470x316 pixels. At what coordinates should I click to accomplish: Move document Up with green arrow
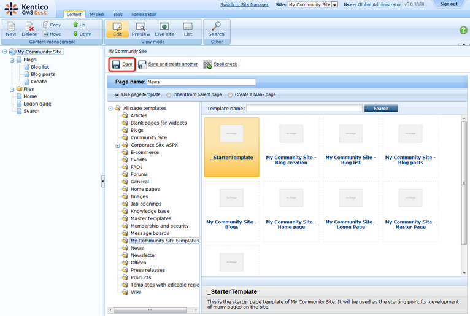(75, 25)
